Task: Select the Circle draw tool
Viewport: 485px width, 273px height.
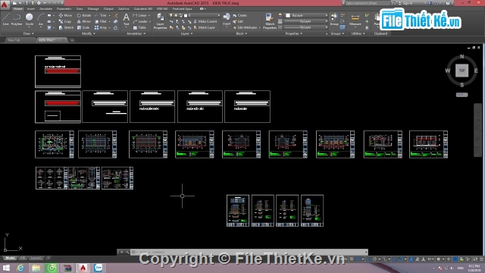Action: tap(29, 20)
